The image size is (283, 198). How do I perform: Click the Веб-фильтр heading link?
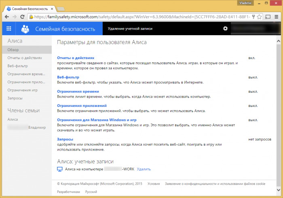(68, 77)
